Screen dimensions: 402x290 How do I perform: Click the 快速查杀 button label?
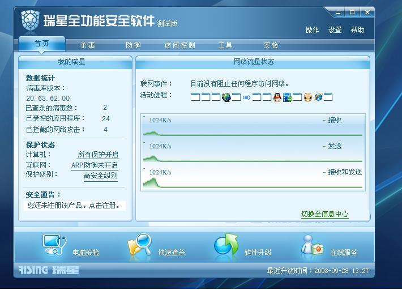tap(172, 253)
